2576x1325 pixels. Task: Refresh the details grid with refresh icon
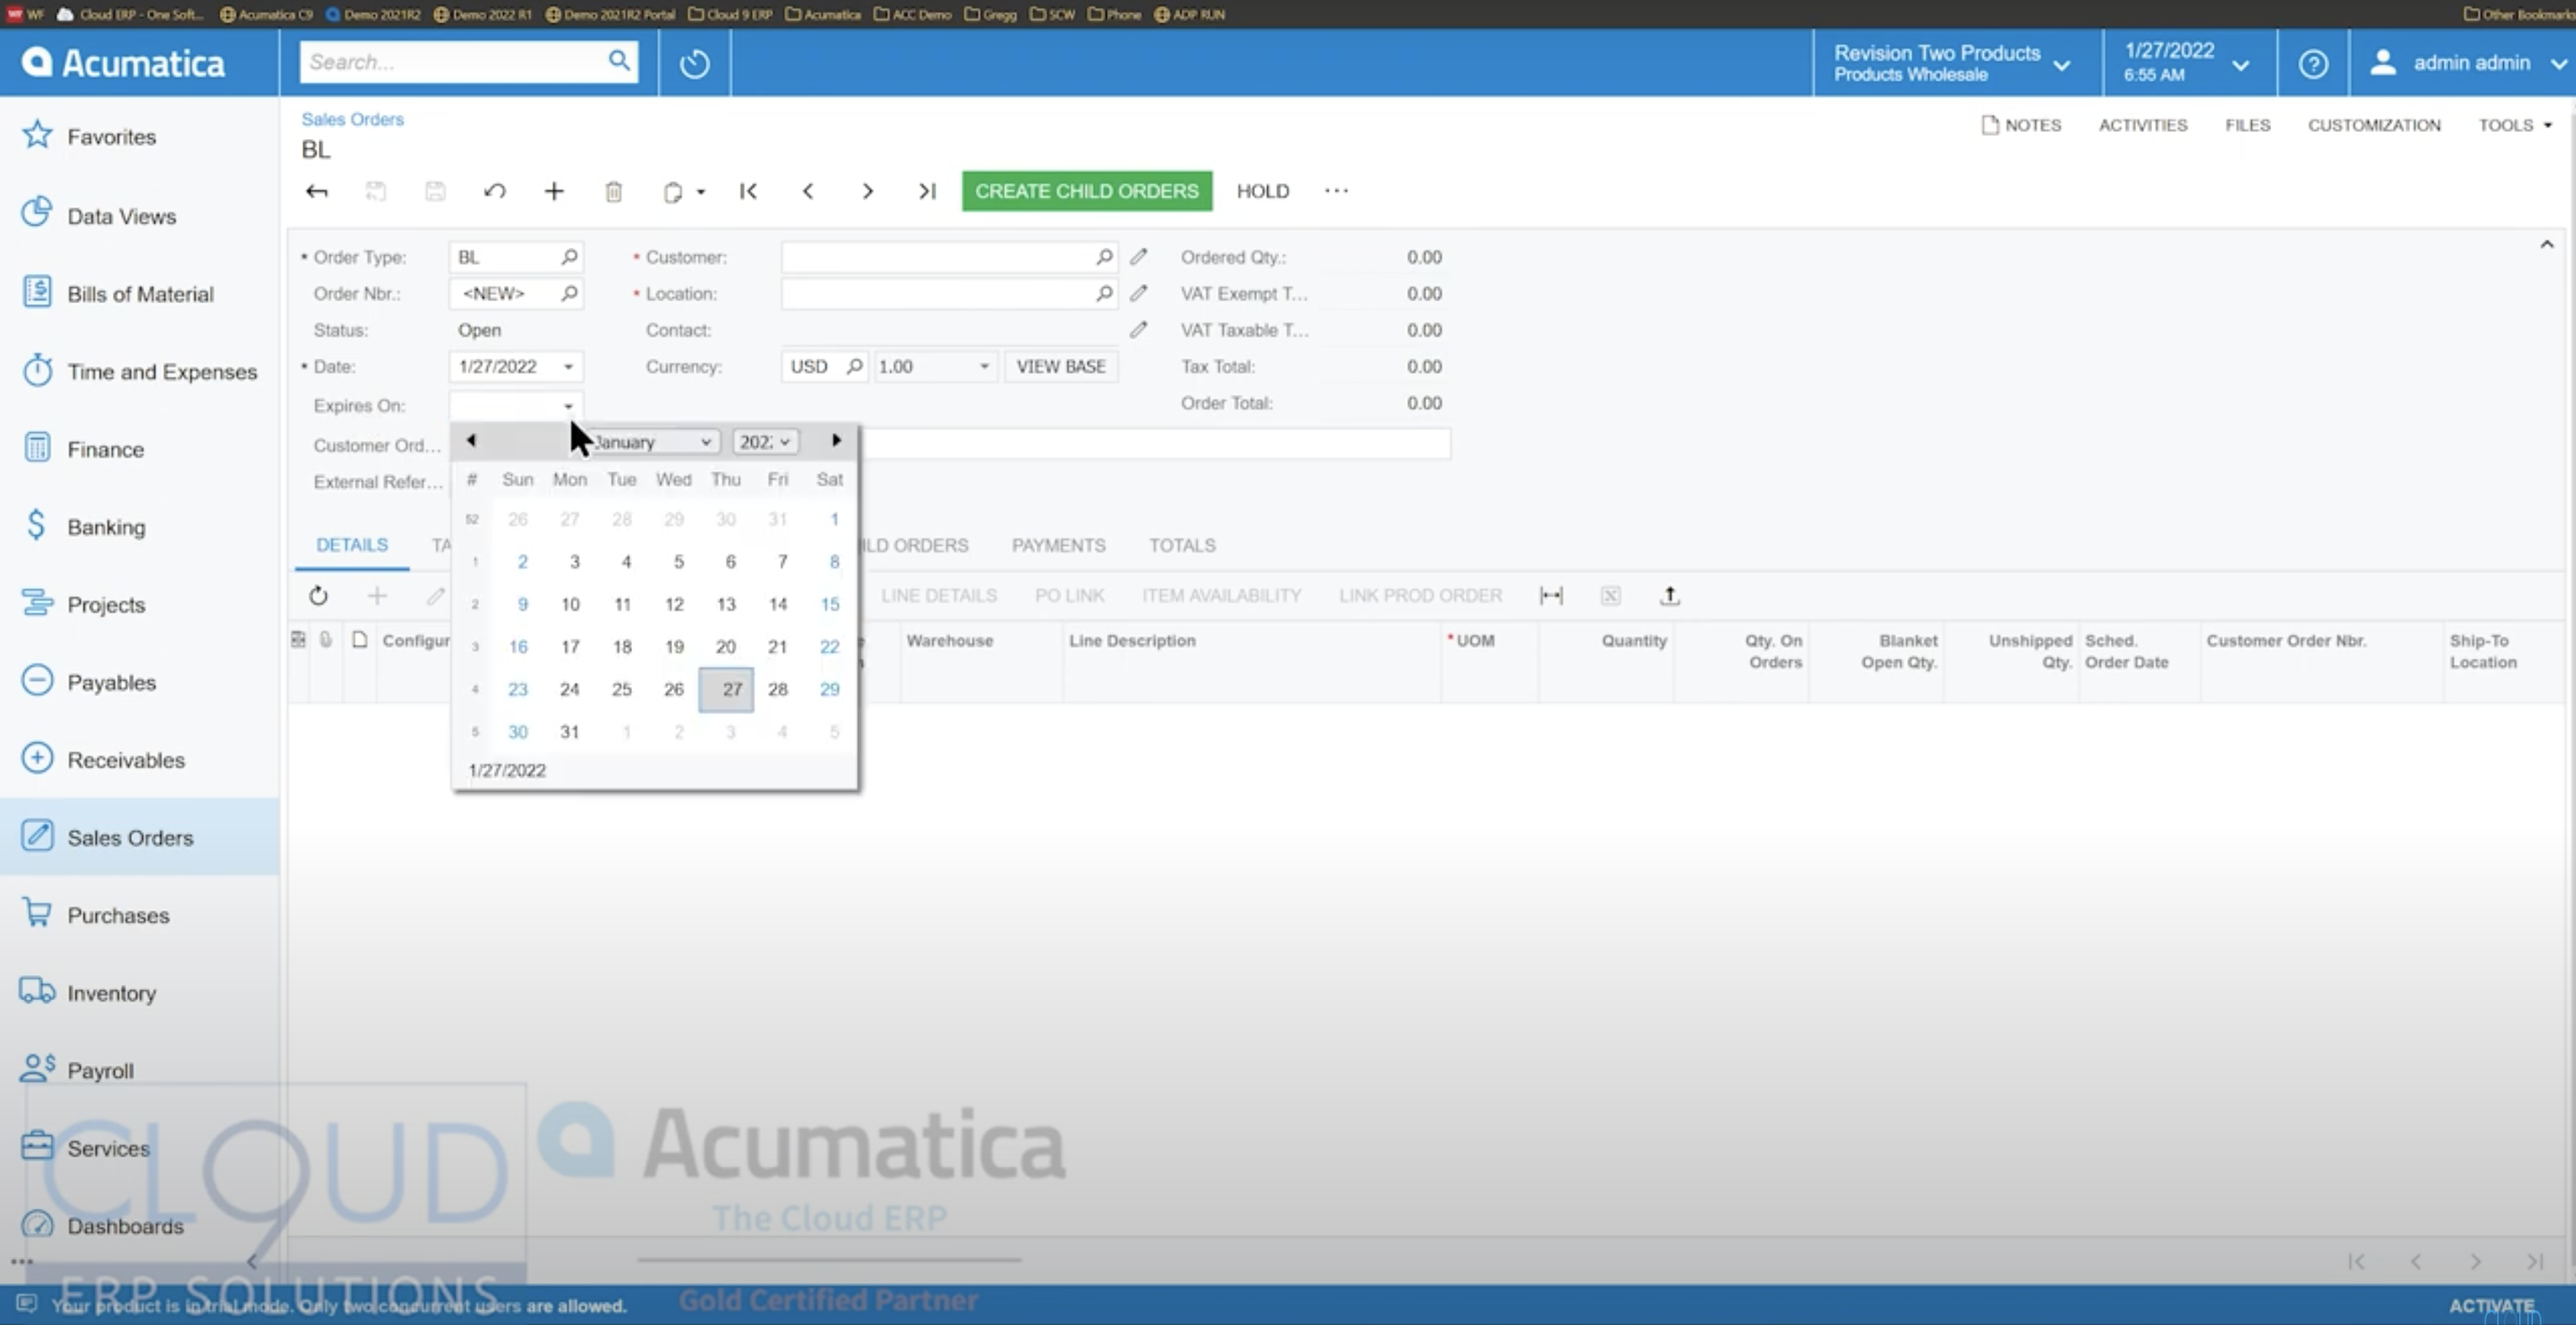tap(318, 594)
